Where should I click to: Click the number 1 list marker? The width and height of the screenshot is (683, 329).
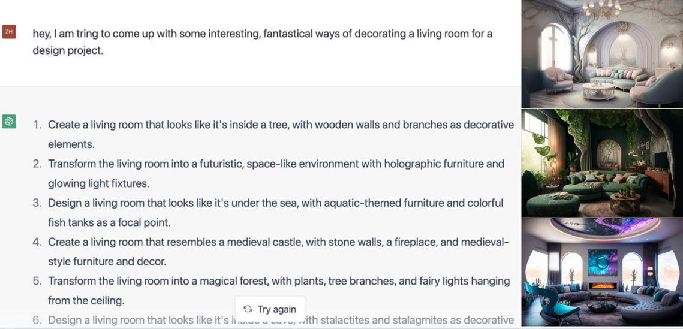[x=37, y=125]
